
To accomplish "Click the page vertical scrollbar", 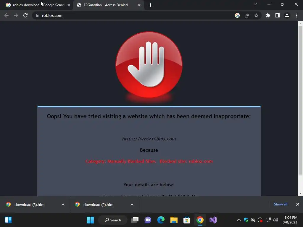I will point(300,100).
